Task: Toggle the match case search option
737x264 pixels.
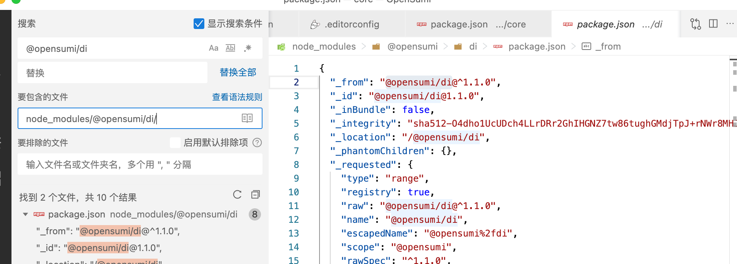Action: [x=214, y=48]
